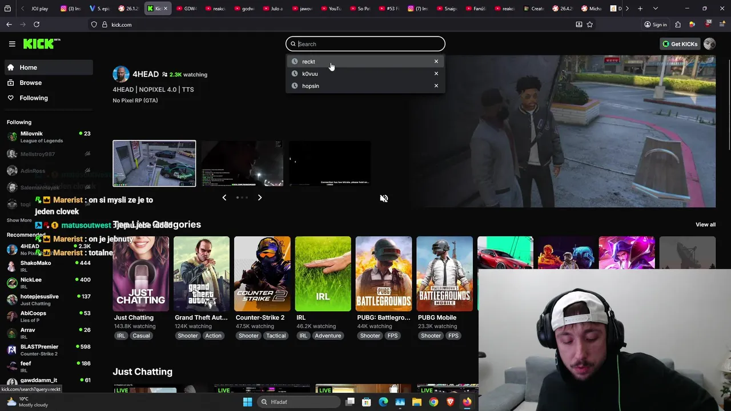The width and height of the screenshot is (731, 411).
Task: Open the PUBG: Battlegrounds category card
Action: tap(384, 274)
